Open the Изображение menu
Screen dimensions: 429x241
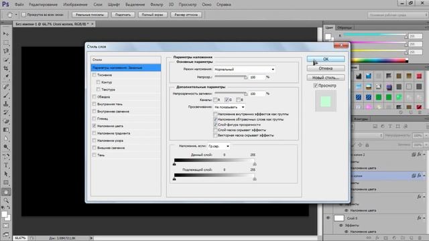(x=75, y=5)
